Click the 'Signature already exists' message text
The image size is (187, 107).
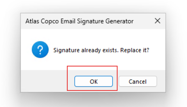86,50
